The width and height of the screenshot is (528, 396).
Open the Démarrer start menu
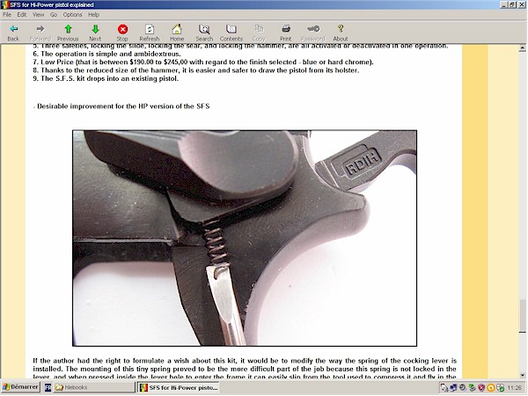20,387
